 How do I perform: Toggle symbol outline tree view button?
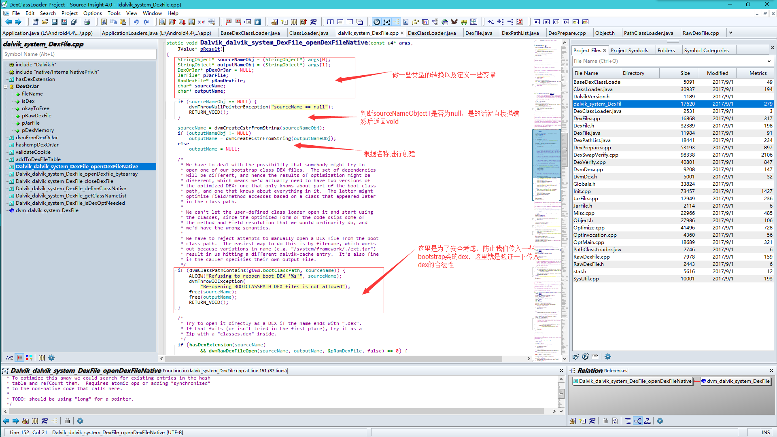19,358
